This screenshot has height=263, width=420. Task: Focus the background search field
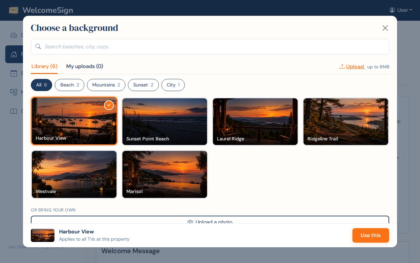pos(210,47)
